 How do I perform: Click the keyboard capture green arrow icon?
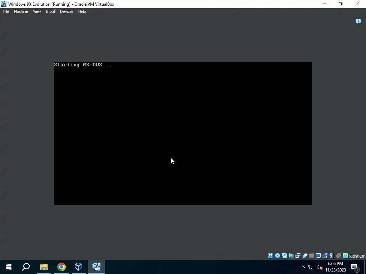point(346,255)
